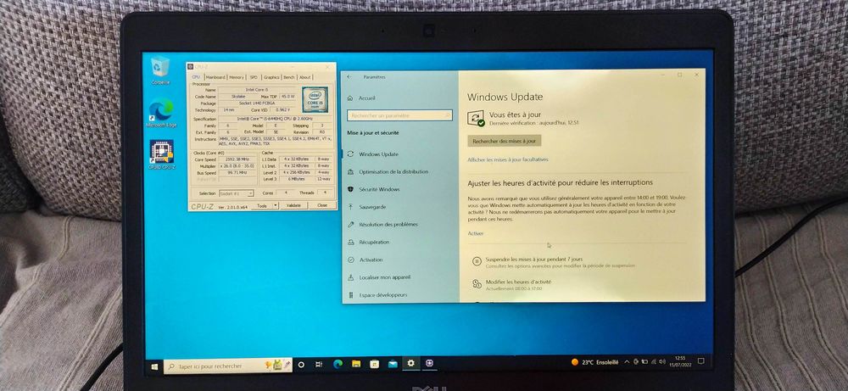The height and width of the screenshot is (391, 848).
Task: Open the CPUID CPU-Z desktop shortcut
Action: pyautogui.click(x=161, y=155)
